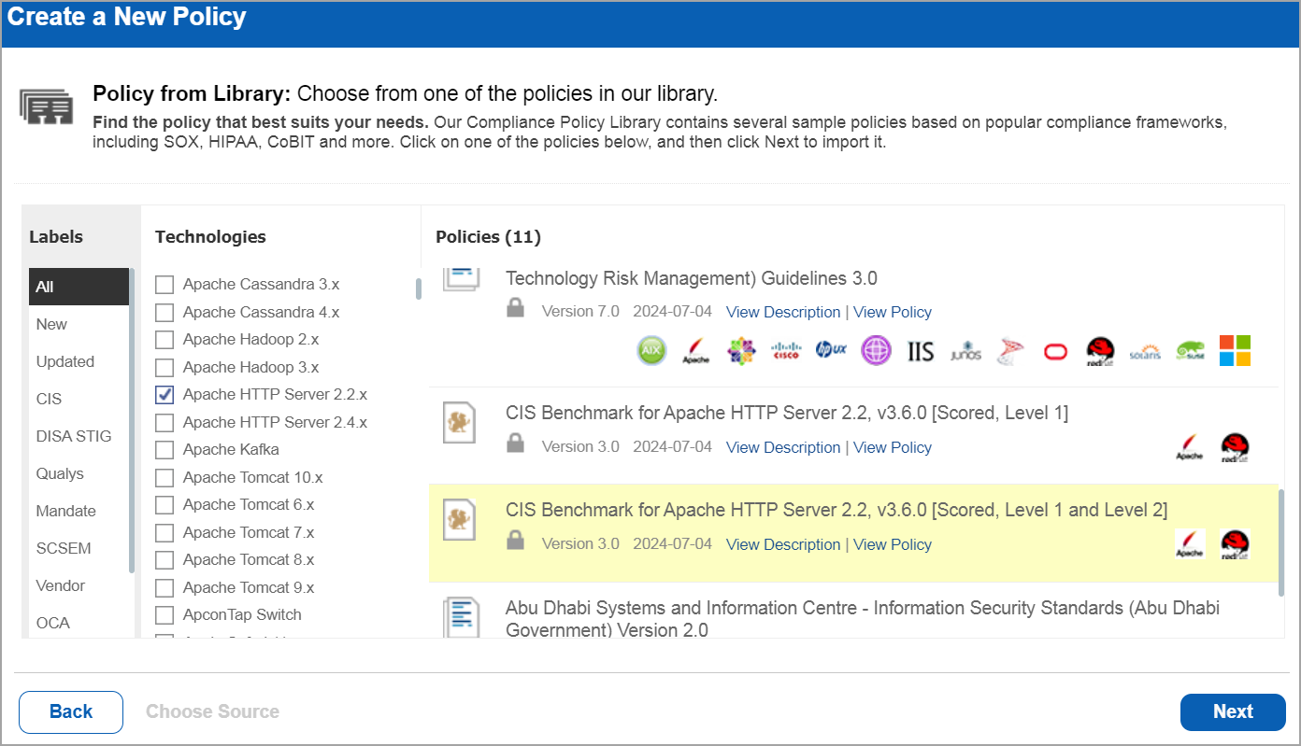This screenshot has height=746, width=1301.
Task: Click the IIS technology icon
Action: click(x=921, y=351)
